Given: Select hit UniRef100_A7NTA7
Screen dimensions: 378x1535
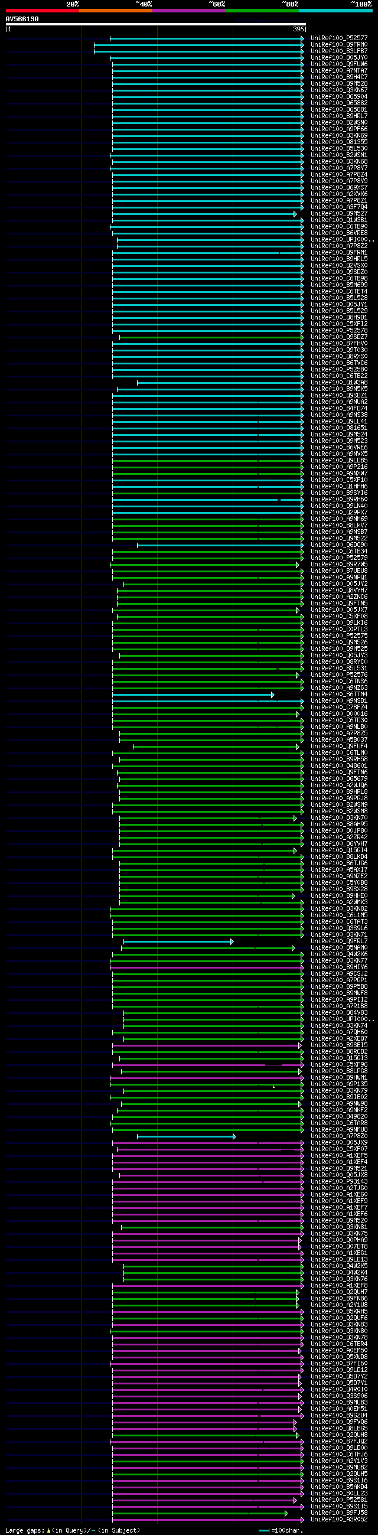Looking at the screenshot, I should tap(338, 71).
